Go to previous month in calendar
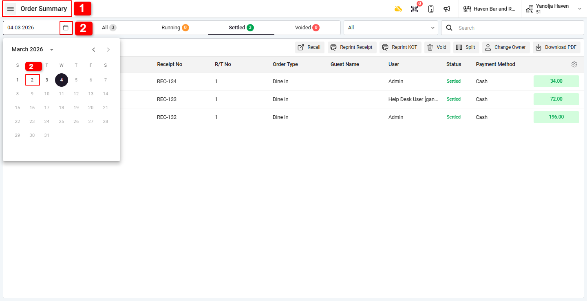This screenshot has height=301, width=587. pyautogui.click(x=94, y=50)
